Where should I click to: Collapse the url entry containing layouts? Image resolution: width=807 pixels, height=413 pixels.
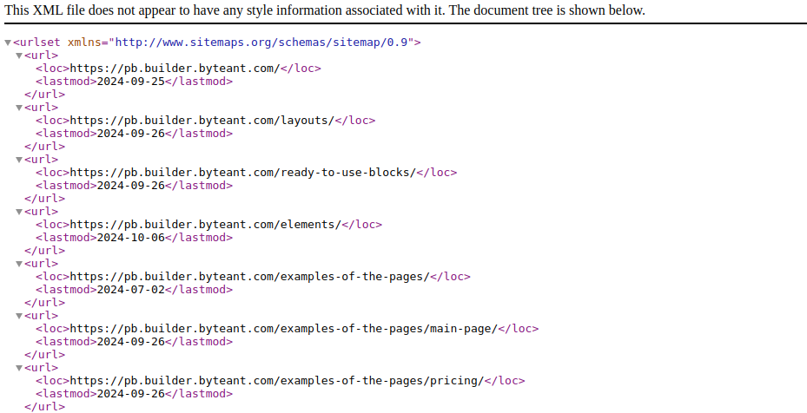coord(19,108)
